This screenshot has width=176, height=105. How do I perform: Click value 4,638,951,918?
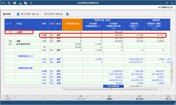pyautogui.click(x=115, y=80)
